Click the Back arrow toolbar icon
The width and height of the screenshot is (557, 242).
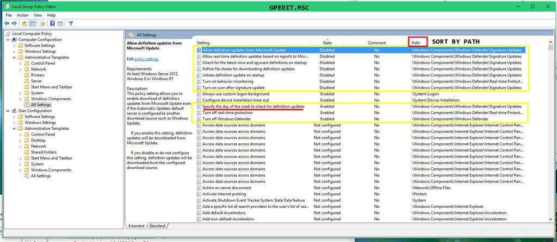pyautogui.click(x=7, y=23)
